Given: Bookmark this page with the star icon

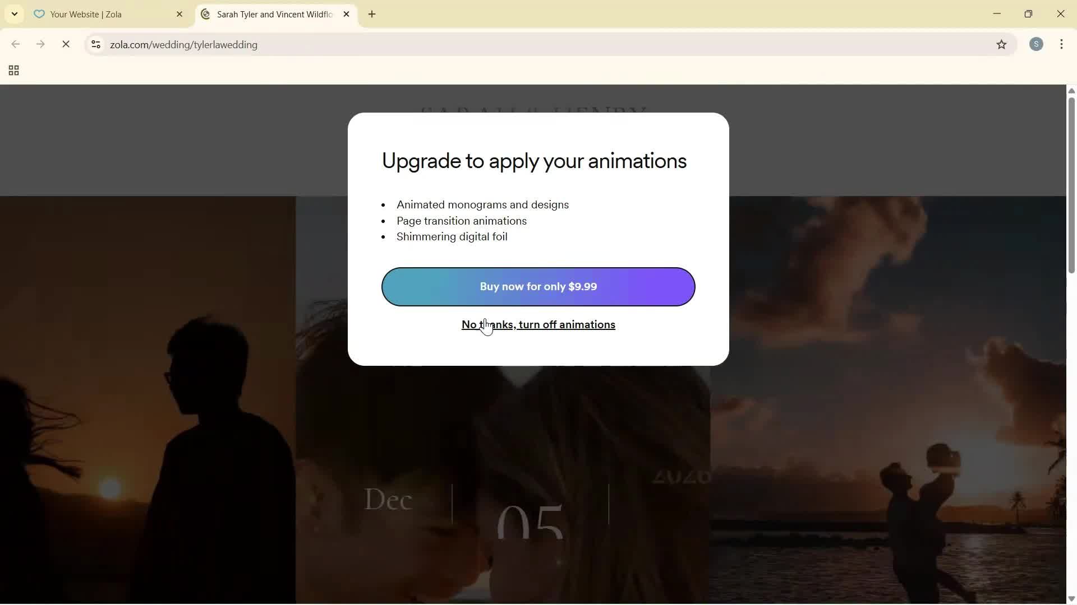Looking at the screenshot, I should pos(1002,45).
